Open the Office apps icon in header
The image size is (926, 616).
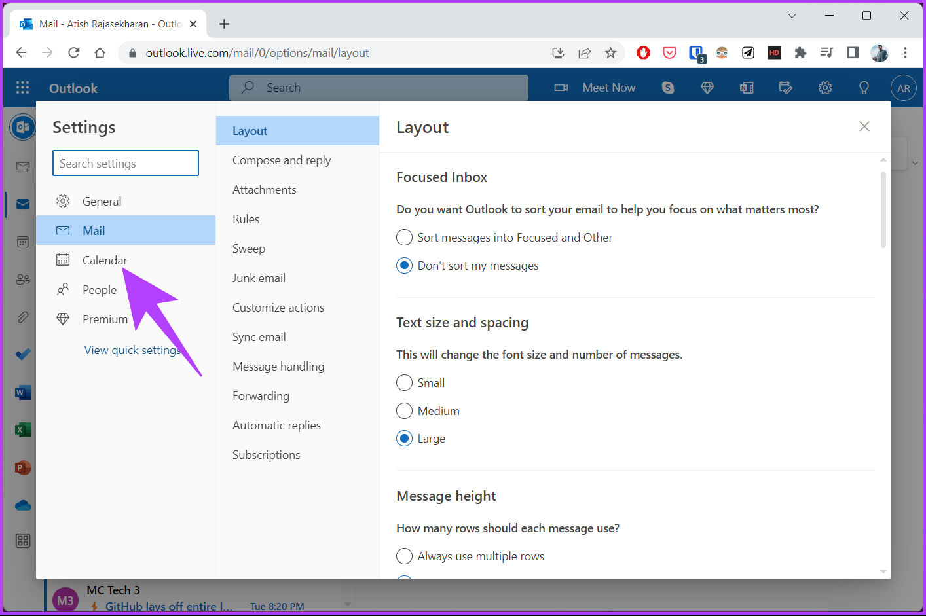pyautogui.click(x=747, y=88)
